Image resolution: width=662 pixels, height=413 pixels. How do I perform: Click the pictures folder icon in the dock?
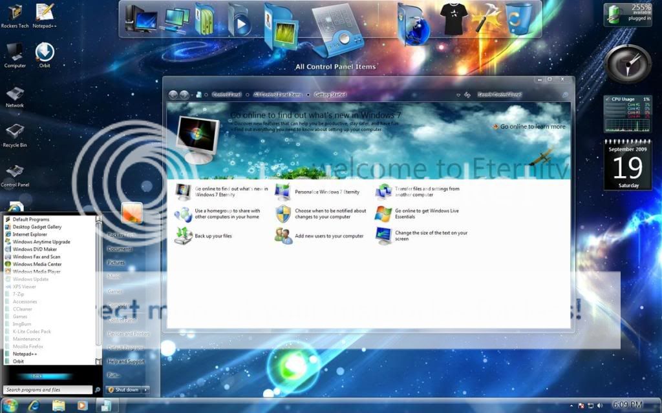tap(281, 26)
